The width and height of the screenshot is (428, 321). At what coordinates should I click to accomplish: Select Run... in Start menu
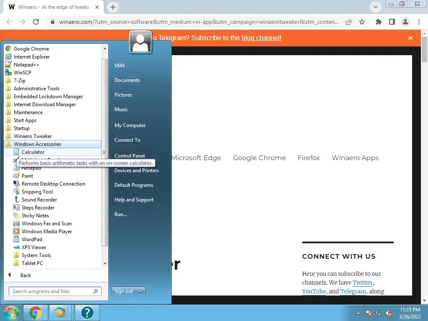(x=121, y=214)
